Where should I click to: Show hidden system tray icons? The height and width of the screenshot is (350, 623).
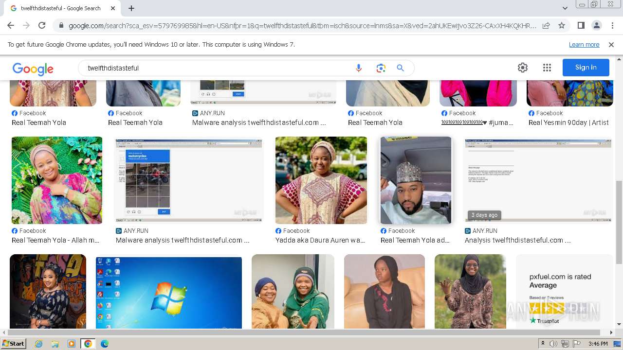[543, 344]
